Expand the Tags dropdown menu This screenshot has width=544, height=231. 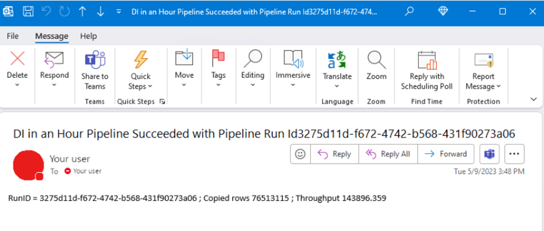click(218, 85)
